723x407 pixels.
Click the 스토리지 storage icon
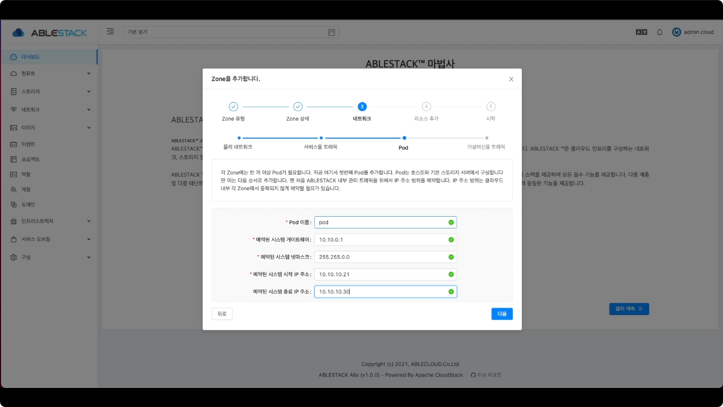pos(14,91)
